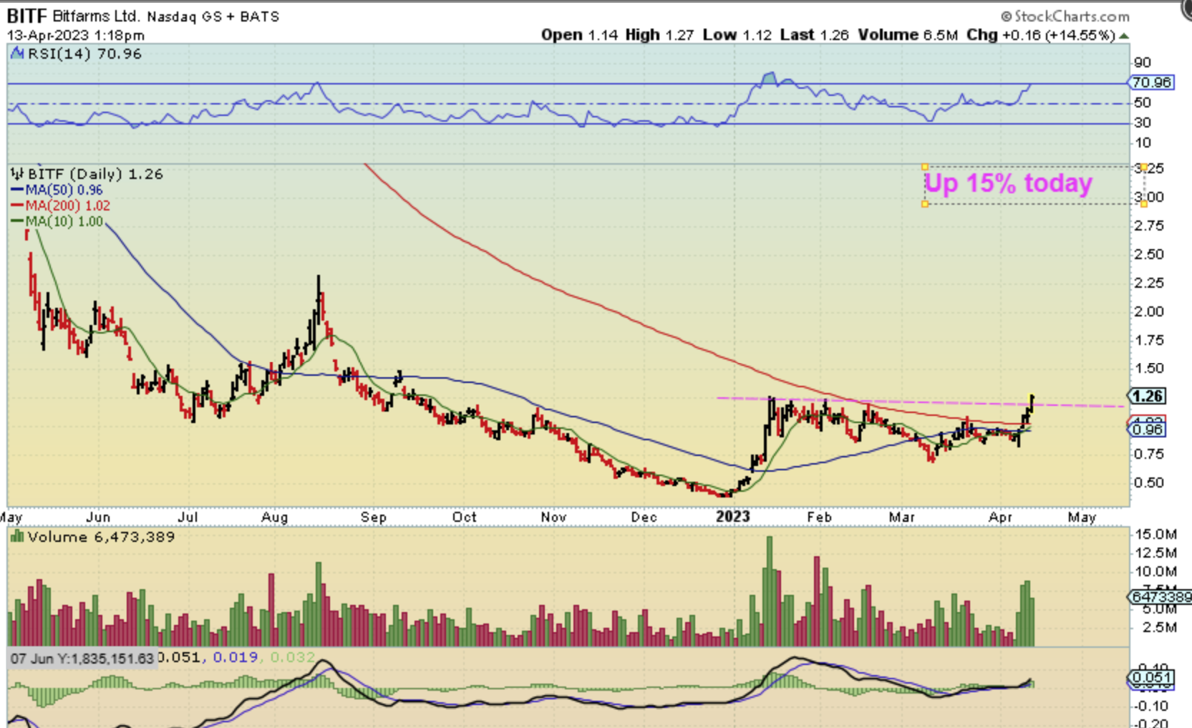Click the annotation's bottom-right yellow handle
The height and width of the screenshot is (728, 1192).
coord(1144,204)
